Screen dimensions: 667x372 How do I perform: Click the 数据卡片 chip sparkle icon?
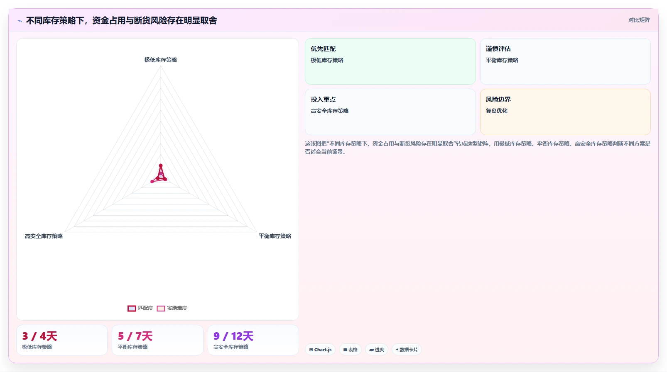397,350
